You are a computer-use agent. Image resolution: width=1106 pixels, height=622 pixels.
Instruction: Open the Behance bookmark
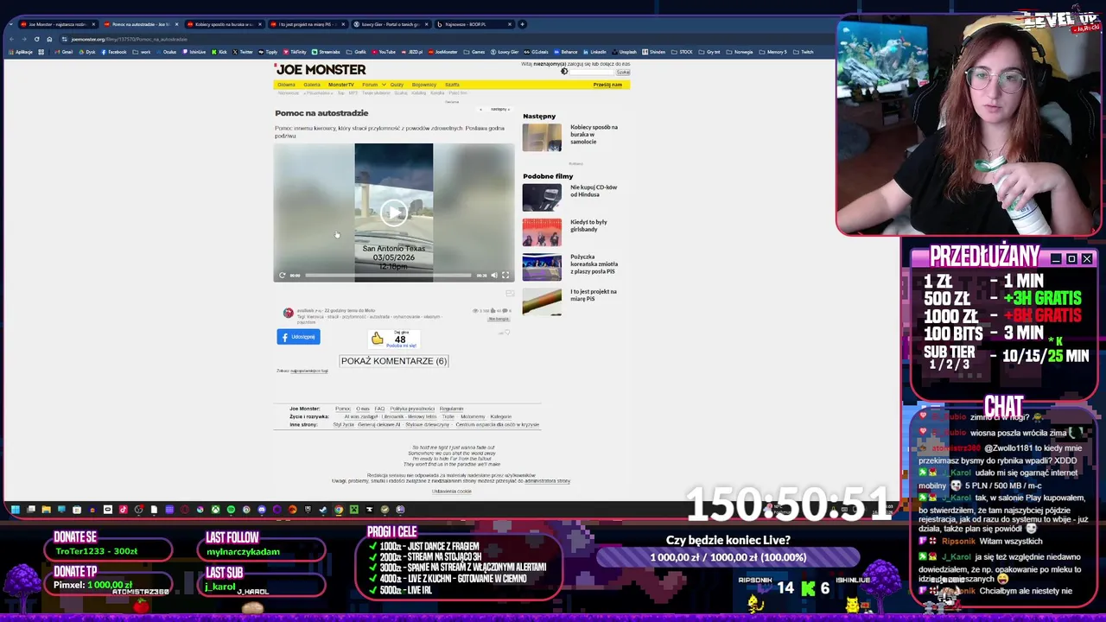pyautogui.click(x=566, y=52)
